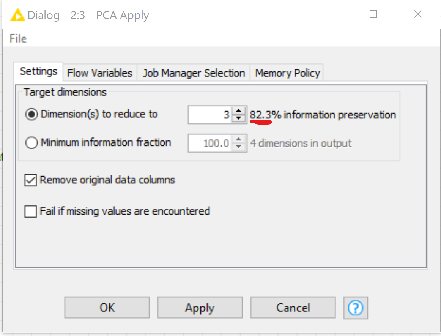441x336 pixels.
Task: Decrease minimum information fraction value
Action: (238, 147)
